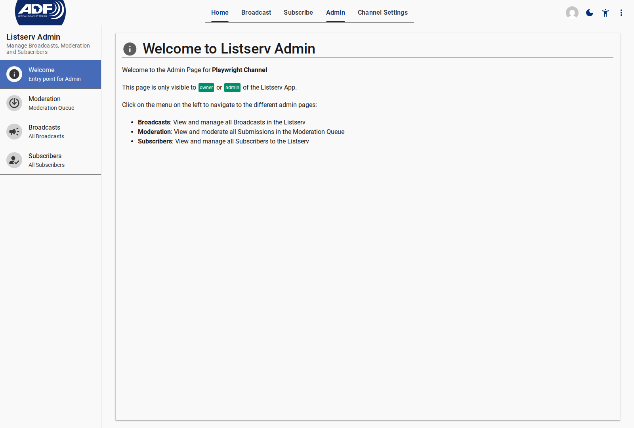Click the ADF logo
The image size is (634, 428).
pyautogui.click(x=40, y=12)
